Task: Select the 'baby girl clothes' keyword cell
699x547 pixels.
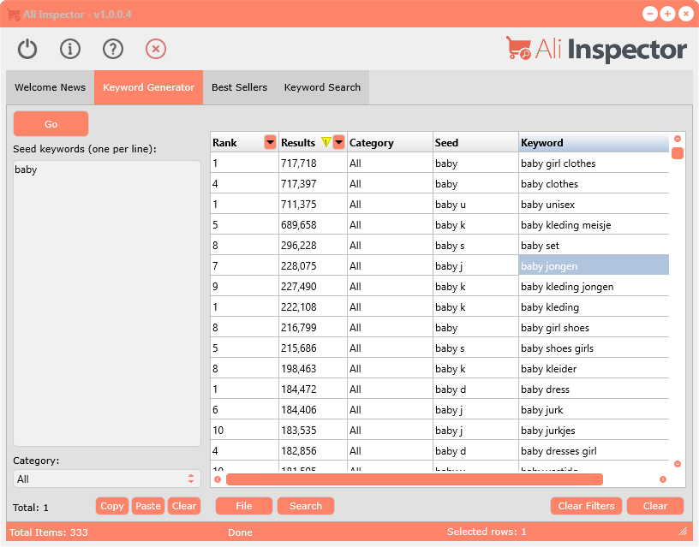Action: point(594,164)
